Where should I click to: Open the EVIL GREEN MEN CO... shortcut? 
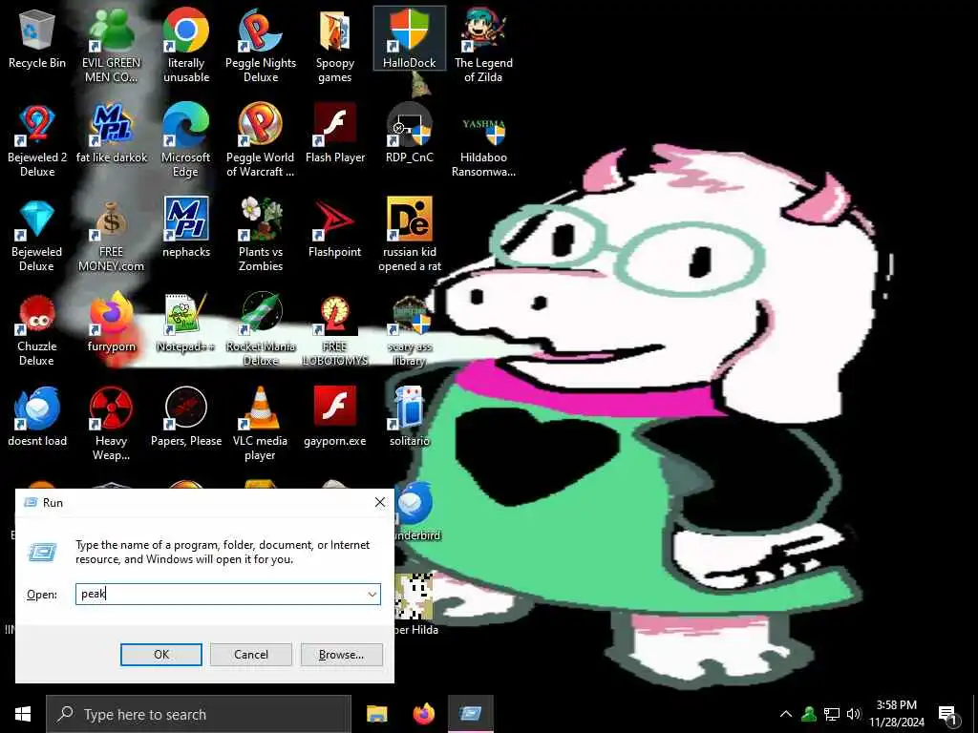pyautogui.click(x=111, y=46)
